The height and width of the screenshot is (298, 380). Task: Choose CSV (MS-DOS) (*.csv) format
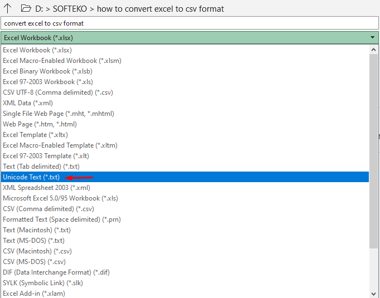pos(35,262)
